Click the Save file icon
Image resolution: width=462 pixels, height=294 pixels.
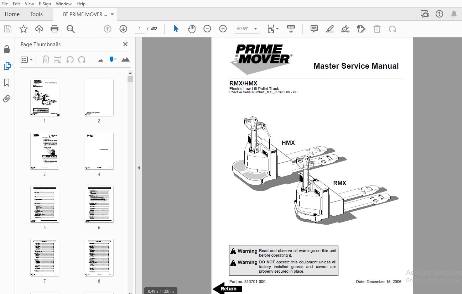click(x=7, y=29)
